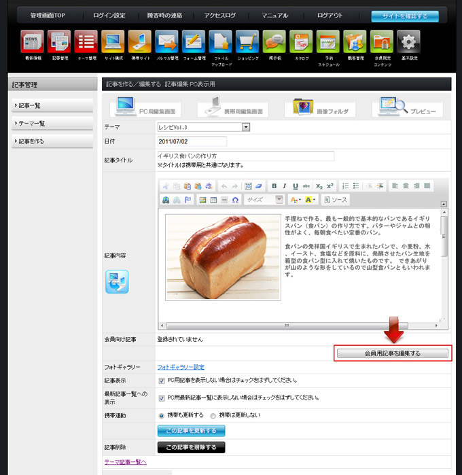Viewport: 462px width, 475px height.
Task: Click the Bold button in the editor toolbar
Action: click(x=274, y=186)
